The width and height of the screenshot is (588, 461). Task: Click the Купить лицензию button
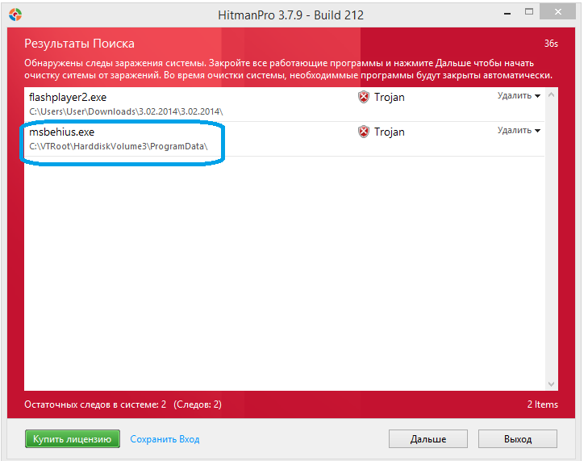pyautogui.click(x=73, y=439)
